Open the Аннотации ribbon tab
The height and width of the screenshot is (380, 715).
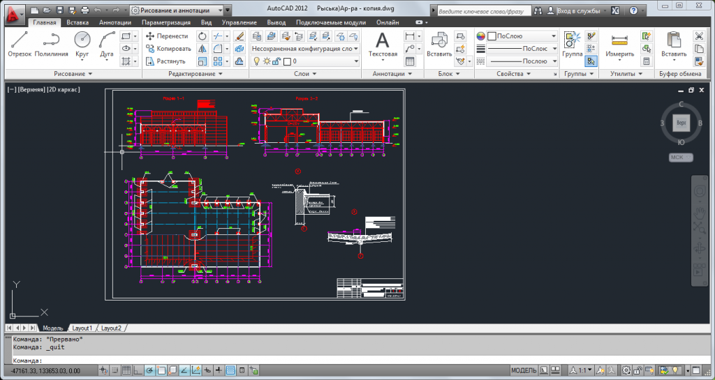[x=115, y=22]
